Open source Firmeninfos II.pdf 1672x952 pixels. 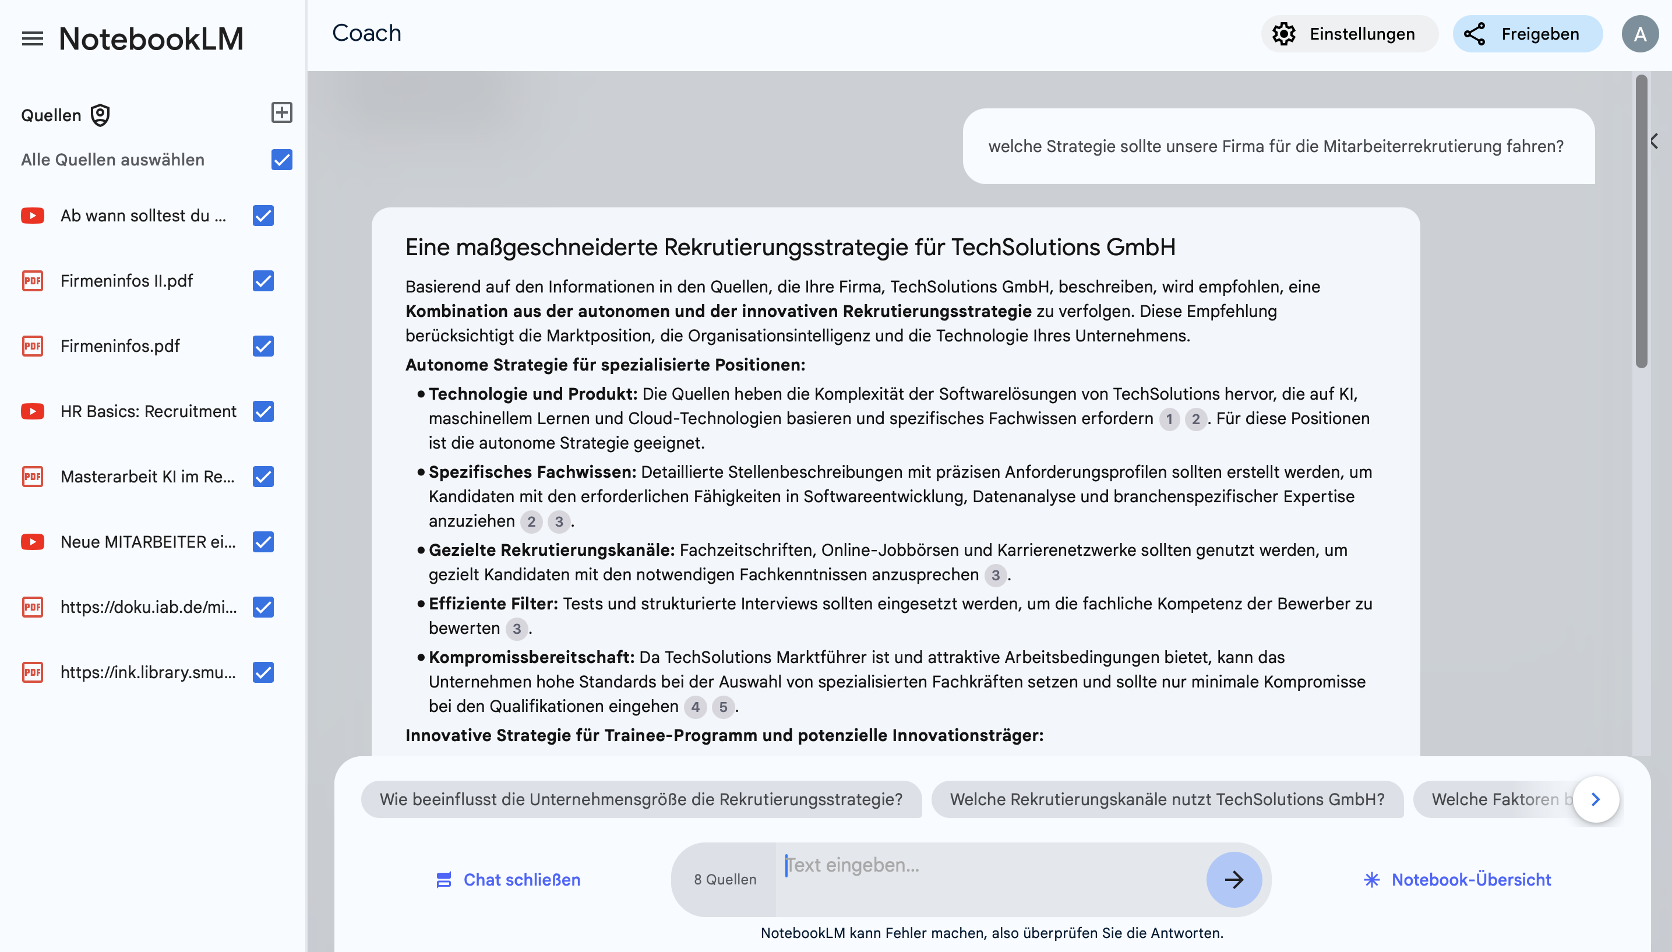point(126,280)
